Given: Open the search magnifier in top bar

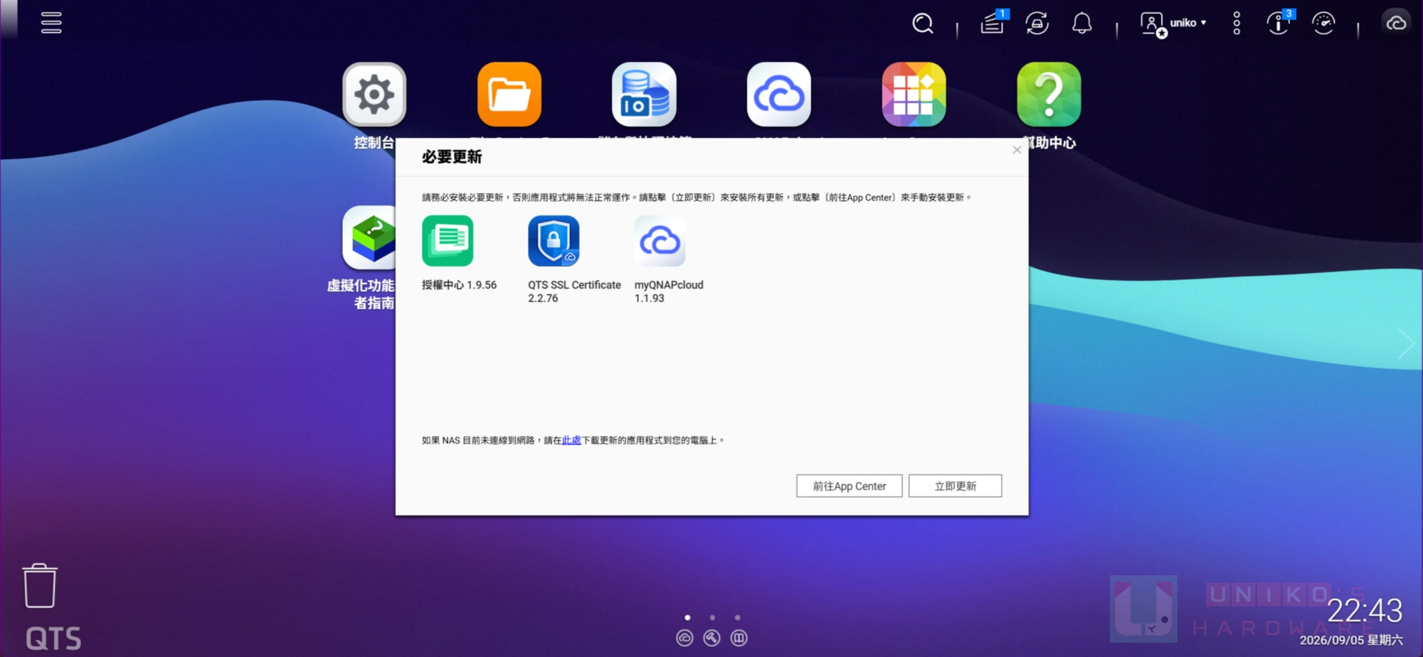Looking at the screenshot, I should [x=923, y=23].
